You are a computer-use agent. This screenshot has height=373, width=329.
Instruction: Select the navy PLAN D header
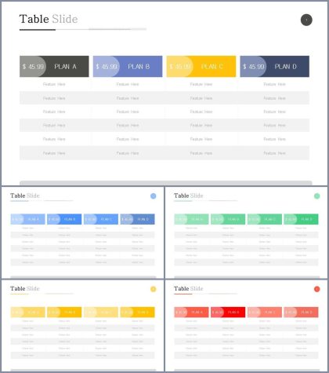click(x=275, y=67)
